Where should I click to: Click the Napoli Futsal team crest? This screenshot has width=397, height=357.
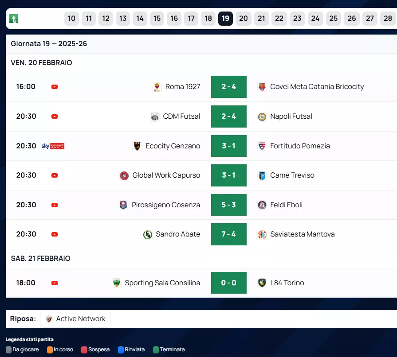262,116
